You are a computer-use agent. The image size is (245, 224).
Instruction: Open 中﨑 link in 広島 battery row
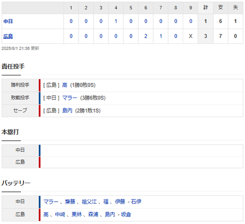(60, 214)
